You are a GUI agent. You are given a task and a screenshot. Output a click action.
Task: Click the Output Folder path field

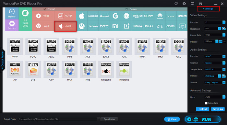57,119
